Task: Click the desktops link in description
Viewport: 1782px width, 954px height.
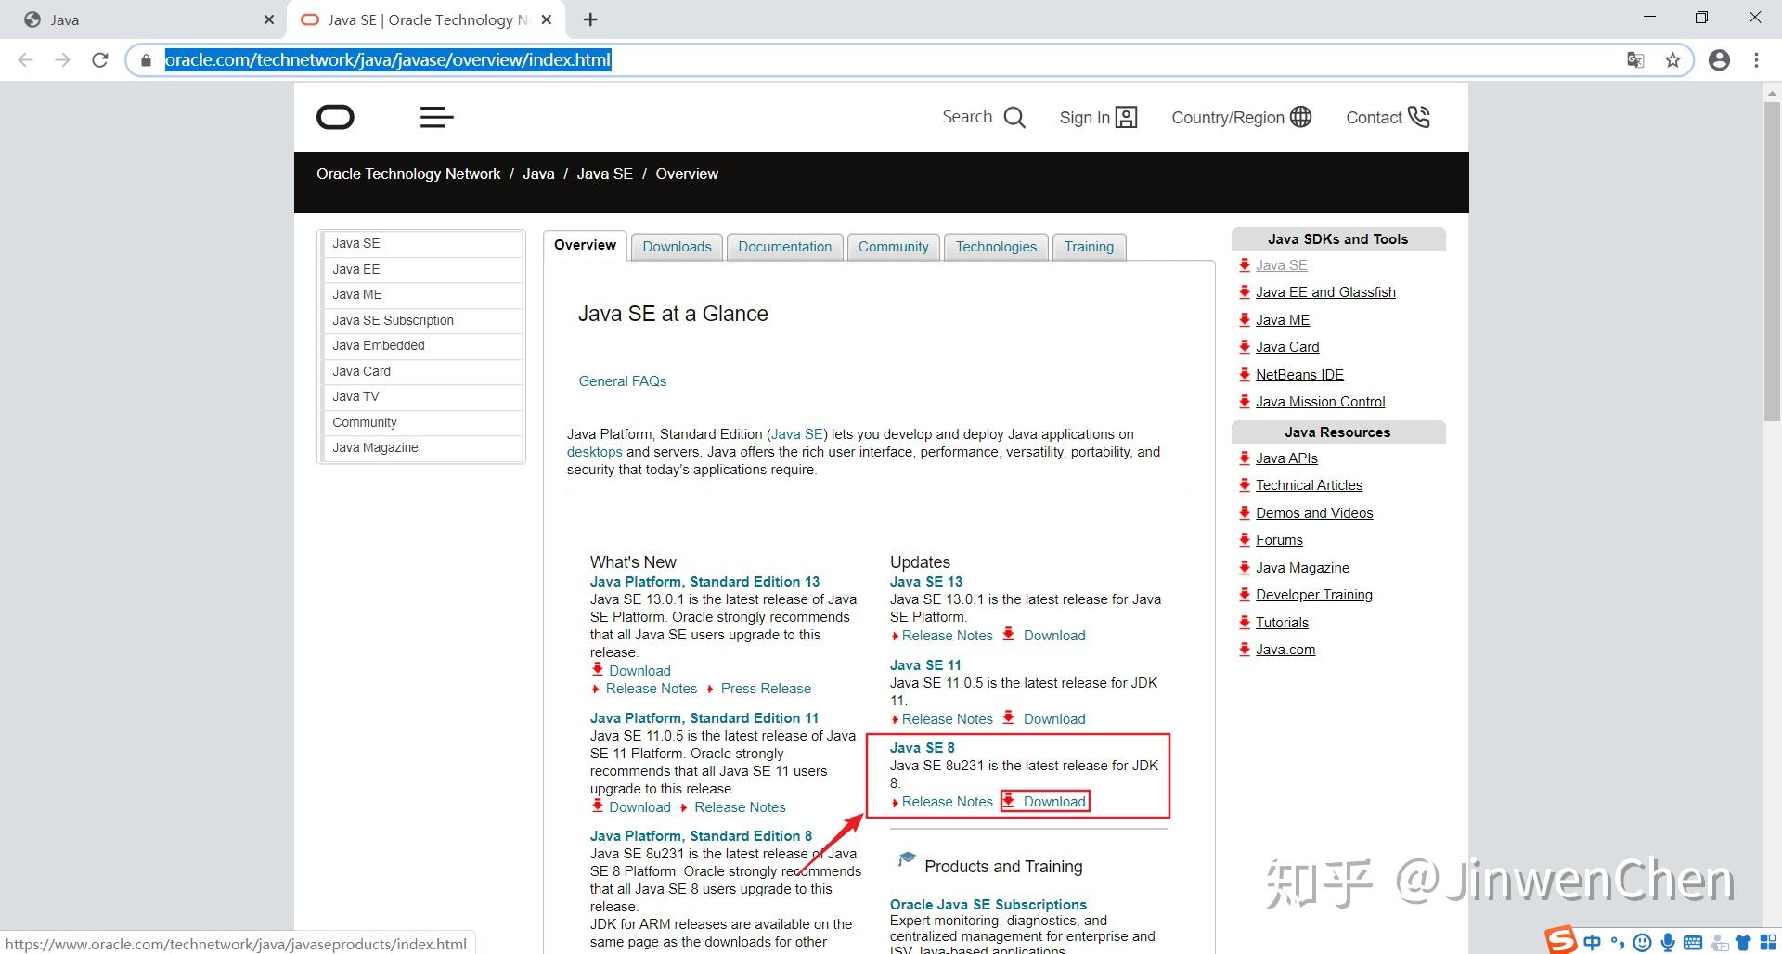Action: (594, 452)
